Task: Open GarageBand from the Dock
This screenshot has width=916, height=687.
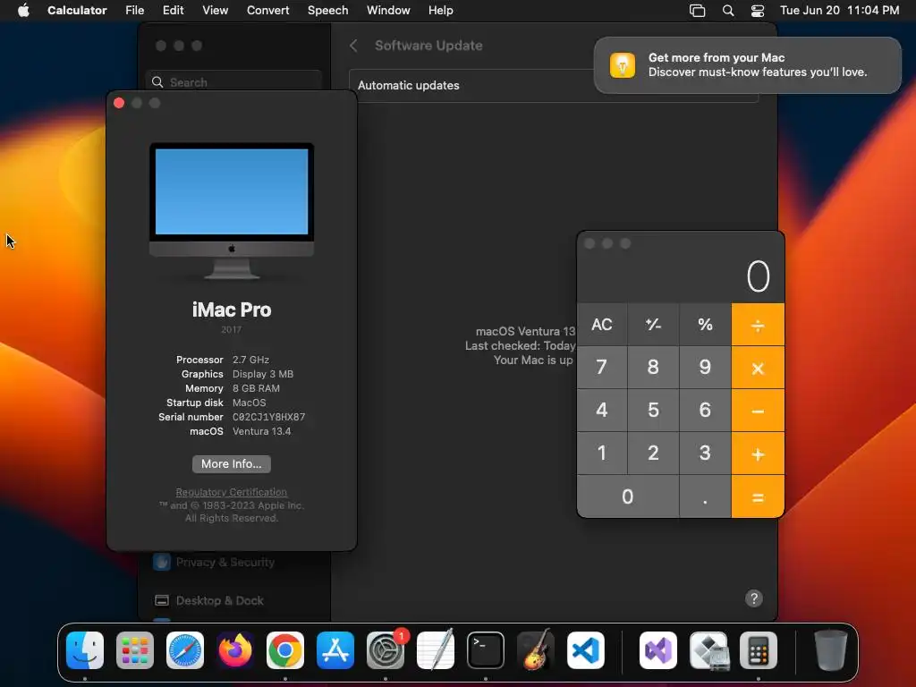Action: [536, 650]
